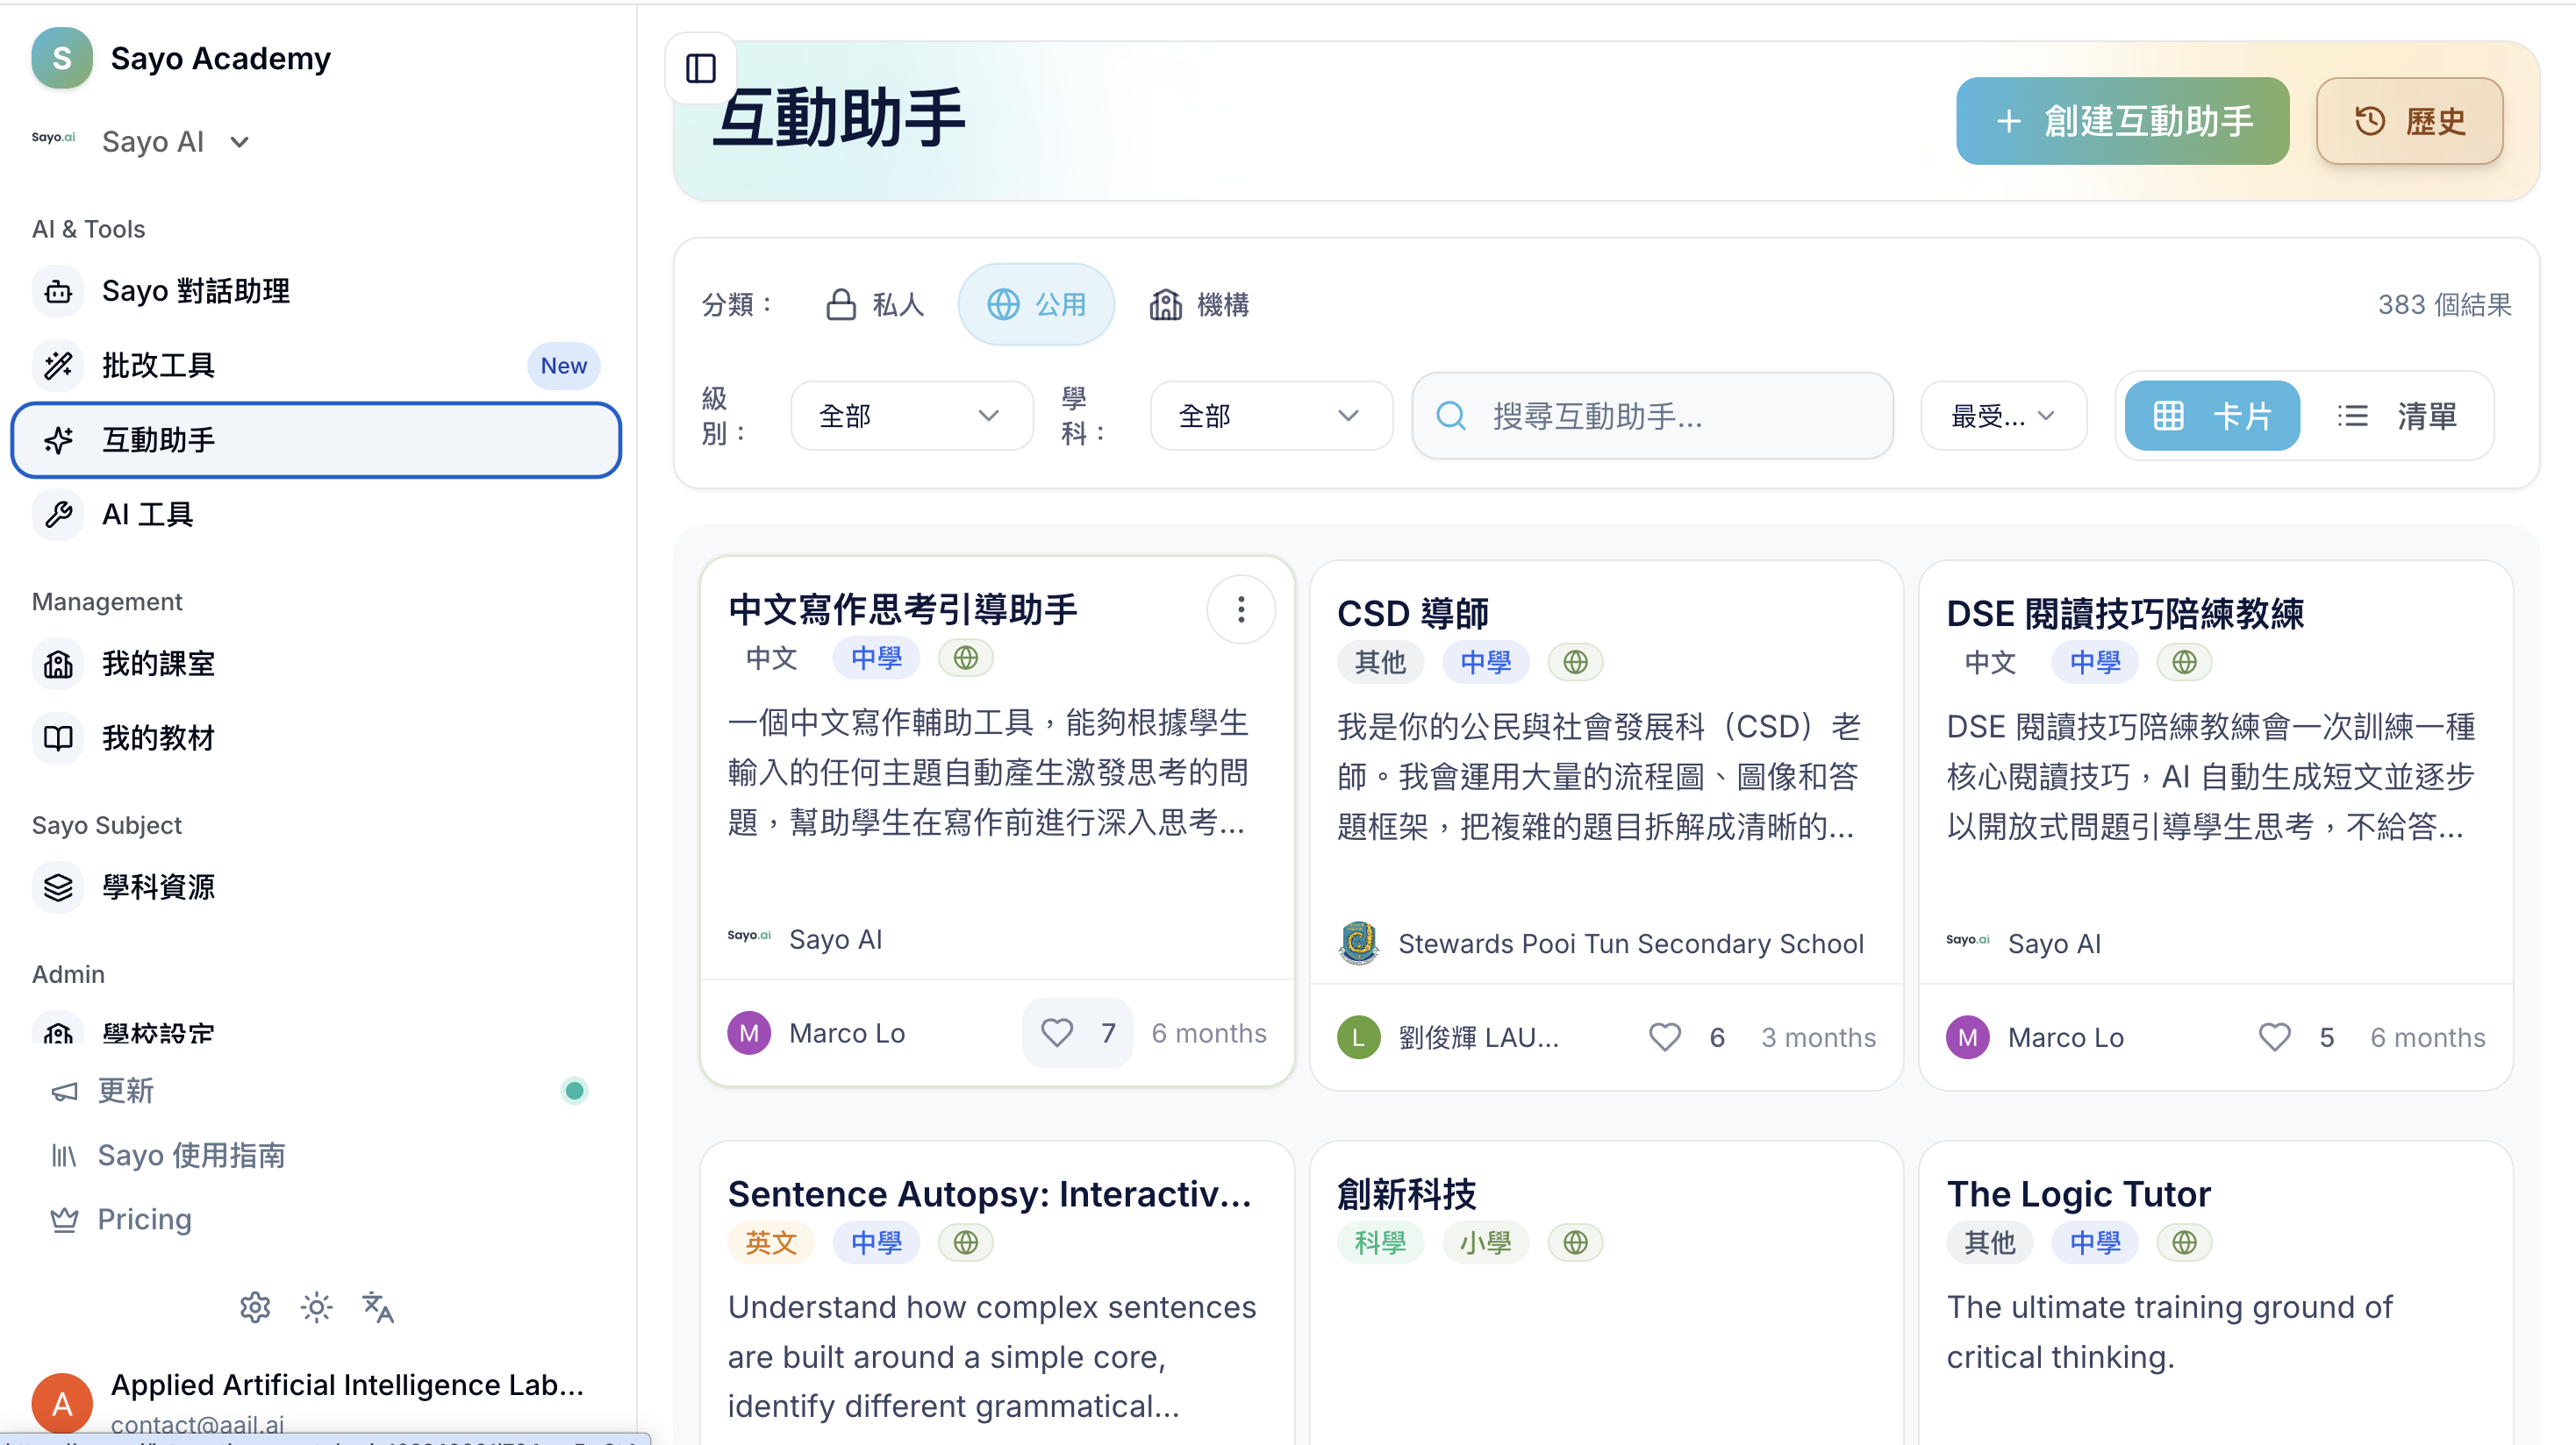The width and height of the screenshot is (2576, 1445).
Task: Open AI 工具 in sidebar
Action: [x=316, y=515]
